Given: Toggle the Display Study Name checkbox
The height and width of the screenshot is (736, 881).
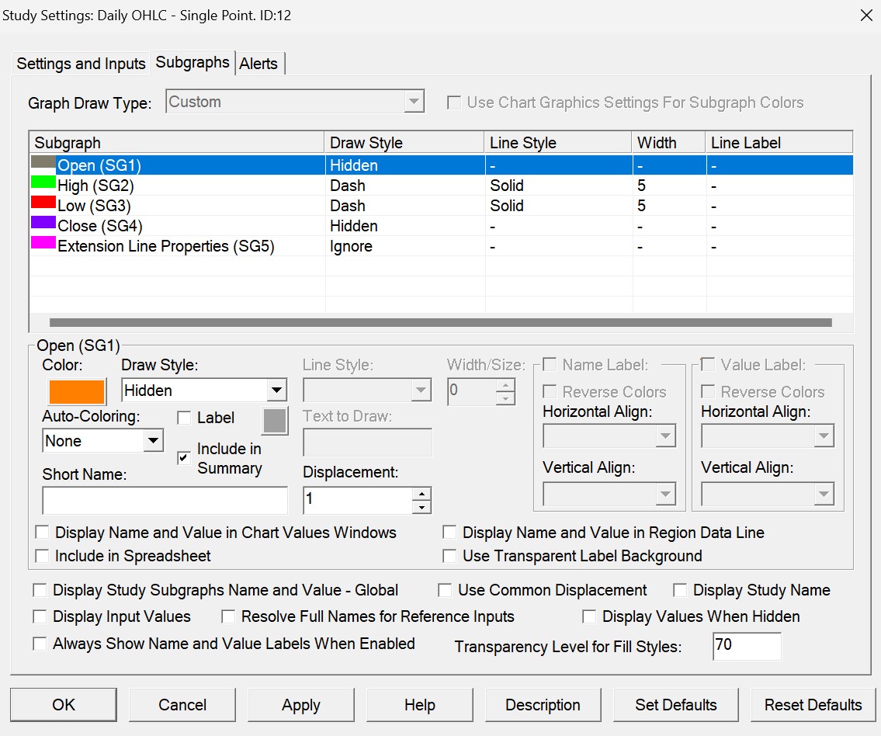Looking at the screenshot, I should point(680,591).
